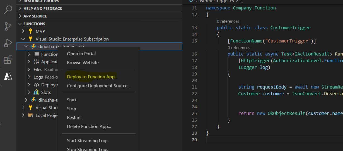Screen dimensions: 343x151
Task: Expand the MVP subscription node
Action: pyautogui.click(x=23, y=31)
